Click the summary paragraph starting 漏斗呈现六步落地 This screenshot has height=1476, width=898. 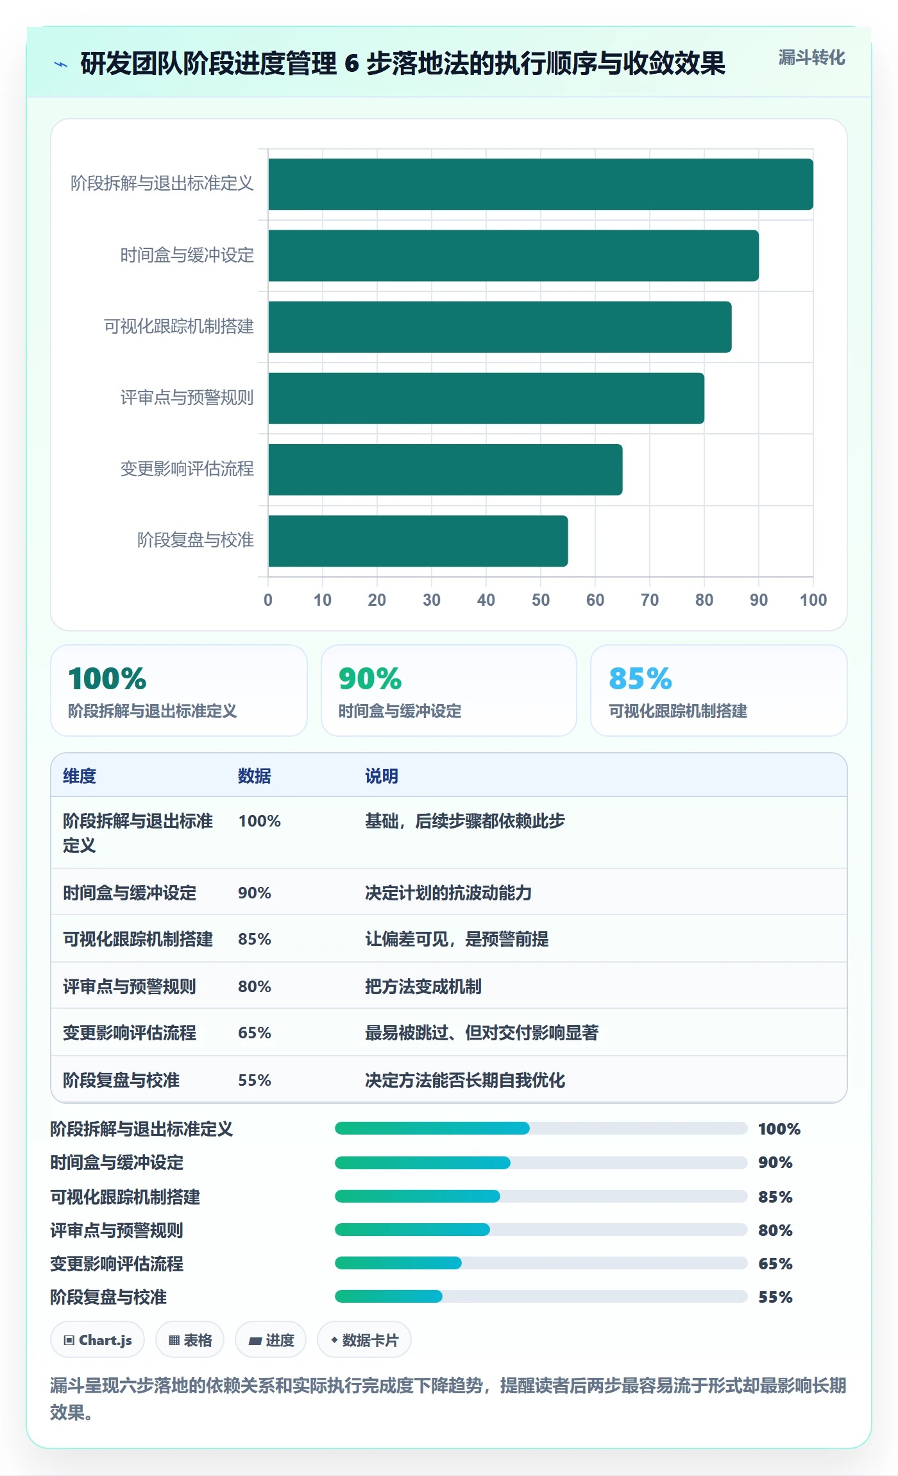(x=448, y=1399)
